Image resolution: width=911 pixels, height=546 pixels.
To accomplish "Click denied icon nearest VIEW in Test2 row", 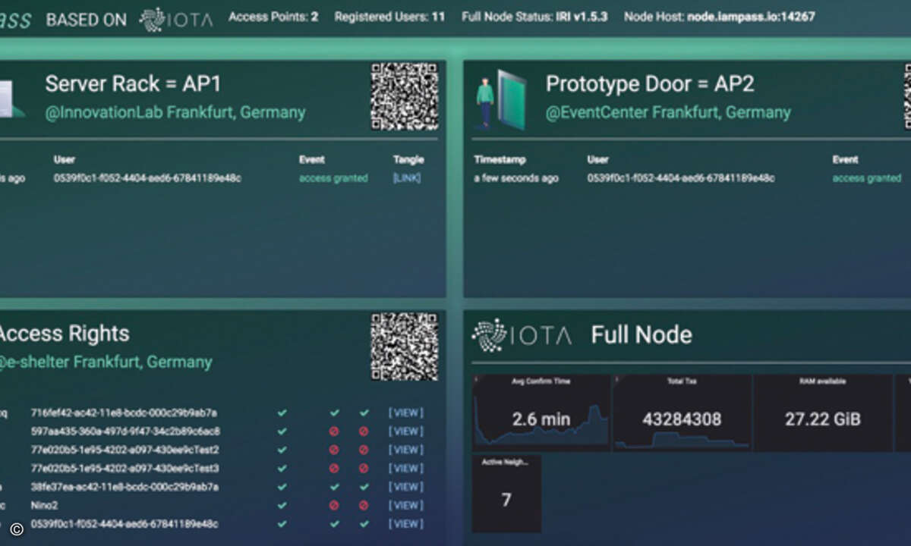I will 364,450.
